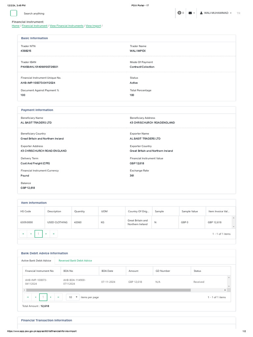The width and height of the screenshot is (253, 337).
Task: Go to next page in Item Information pager
Action: [x=46, y=234]
